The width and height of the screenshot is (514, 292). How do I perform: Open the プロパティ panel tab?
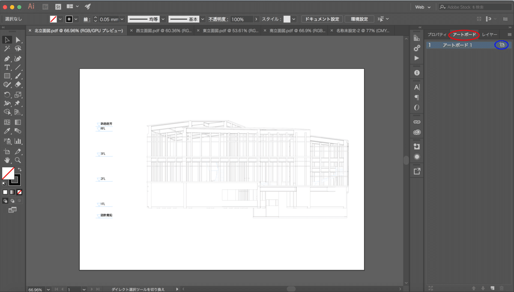tap(437, 34)
